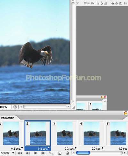
Task: Distribute vertical centers in options bar
Action: [x=116, y=3]
